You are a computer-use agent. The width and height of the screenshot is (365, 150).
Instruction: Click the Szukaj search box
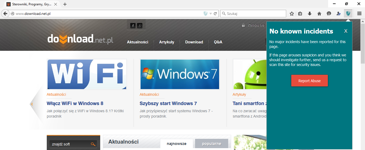pyautogui.click(x=253, y=14)
